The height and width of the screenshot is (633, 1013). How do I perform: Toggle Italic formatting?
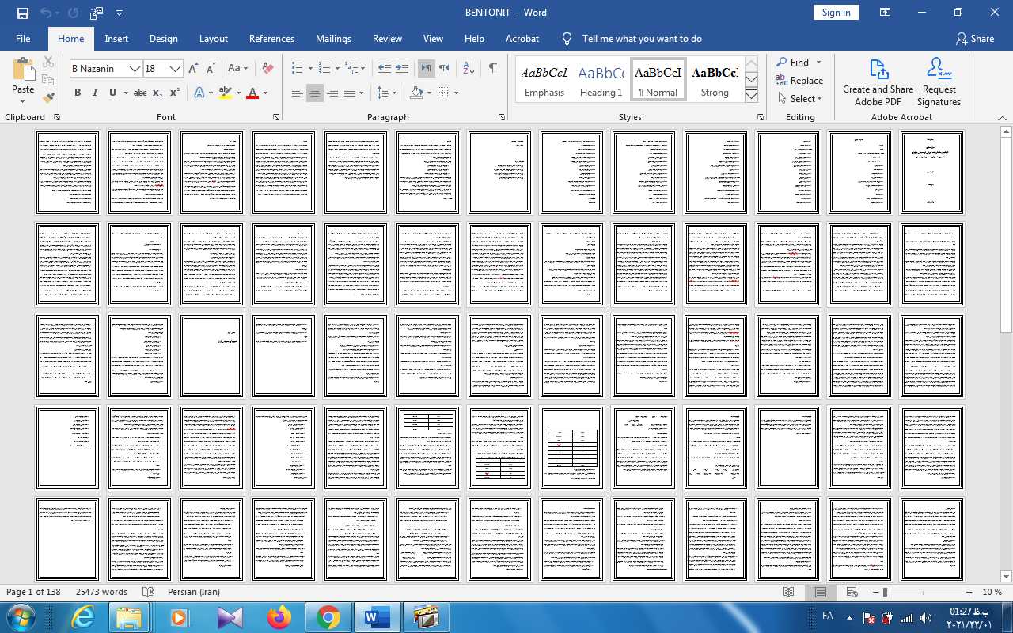point(95,93)
